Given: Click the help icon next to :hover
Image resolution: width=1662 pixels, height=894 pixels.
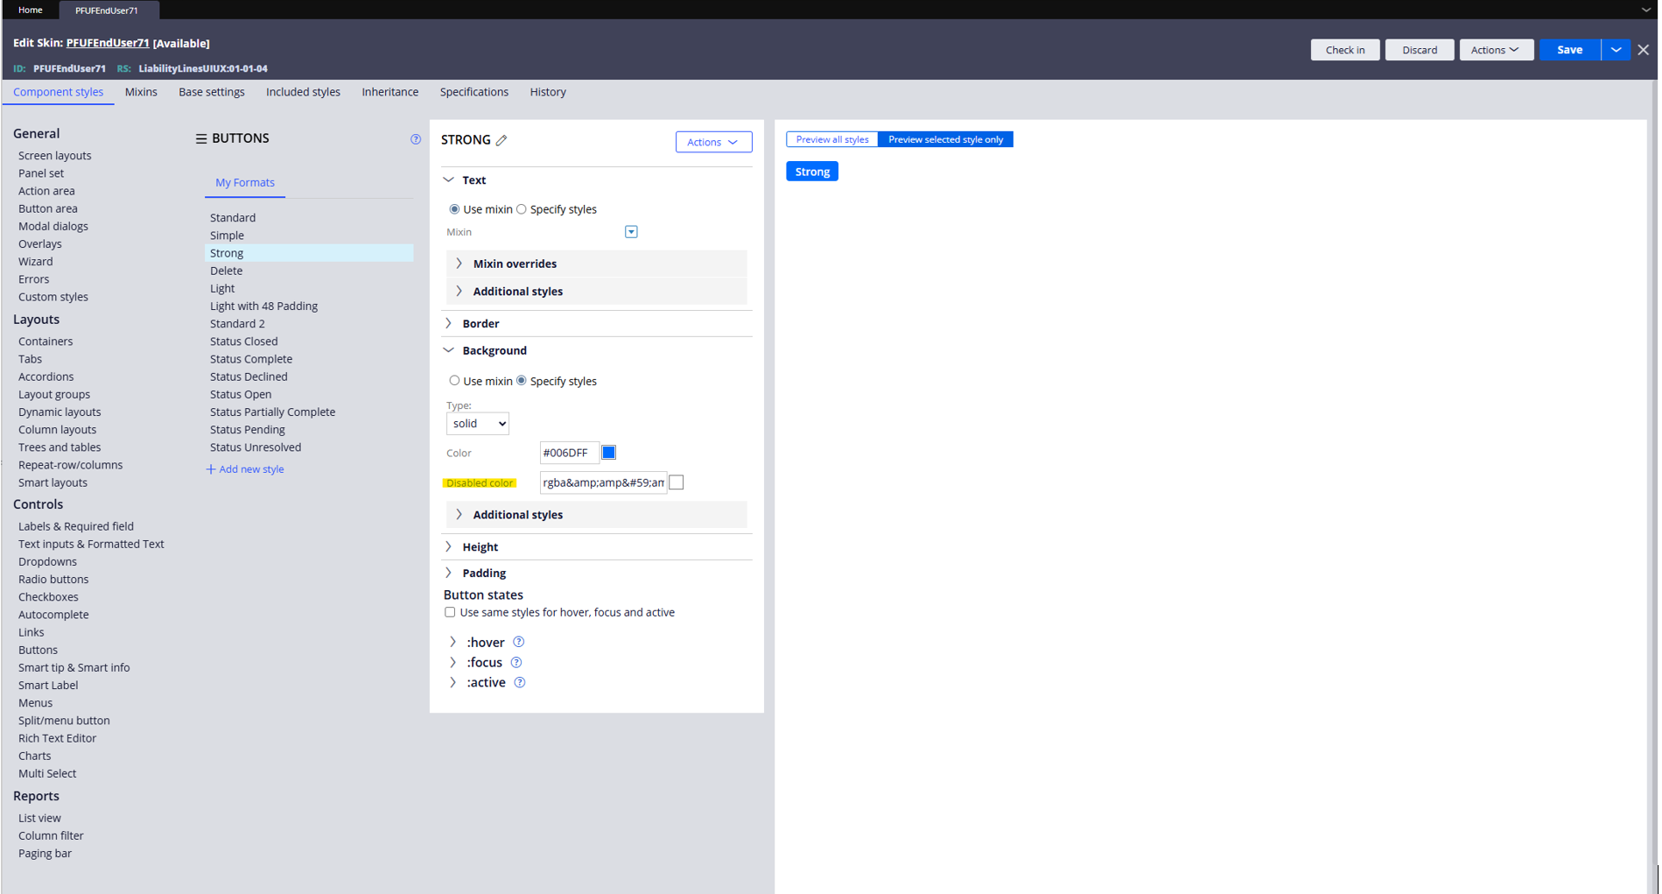Looking at the screenshot, I should click(519, 642).
